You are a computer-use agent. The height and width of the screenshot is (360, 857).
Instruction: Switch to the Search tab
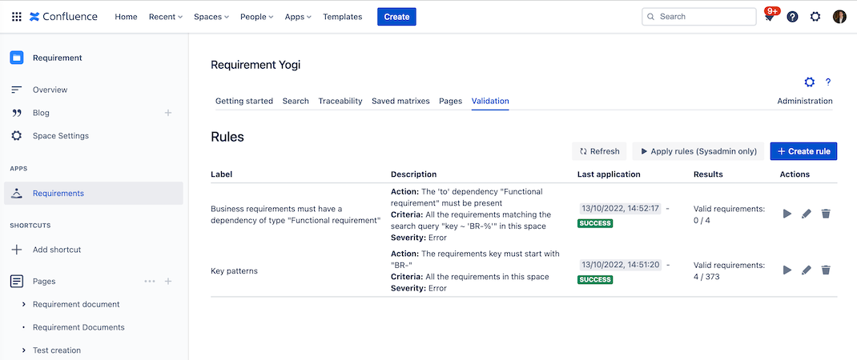coord(296,101)
